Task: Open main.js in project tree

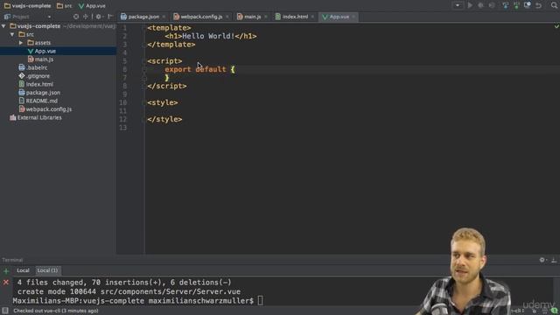Action: (40, 59)
